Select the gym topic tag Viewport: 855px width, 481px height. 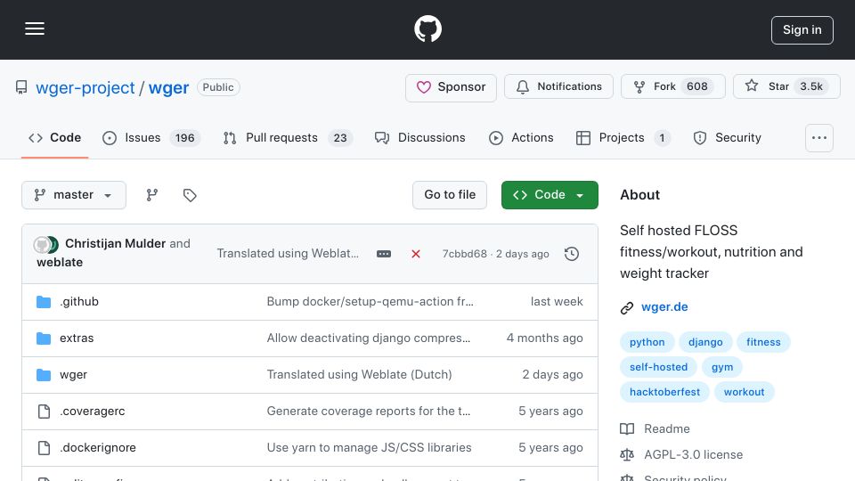click(722, 368)
